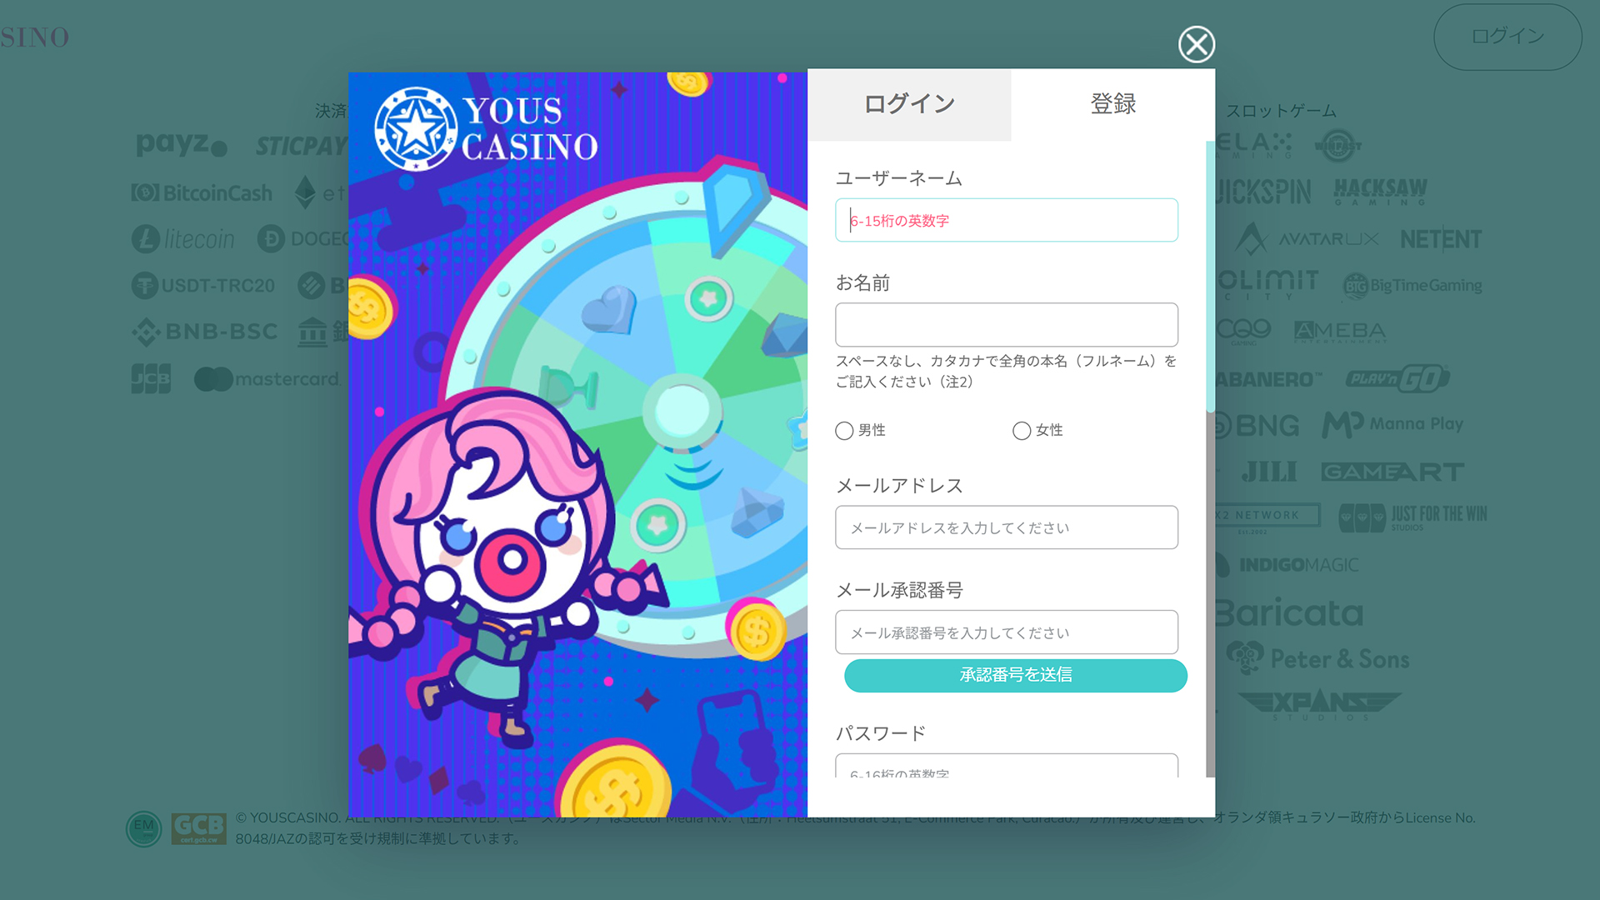
Task: Switch to the 登録 tab
Action: point(1113,104)
